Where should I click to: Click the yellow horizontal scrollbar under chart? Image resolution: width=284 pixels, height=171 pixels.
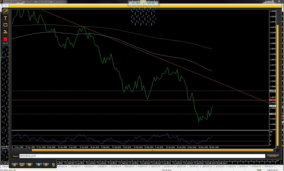coord(152,150)
